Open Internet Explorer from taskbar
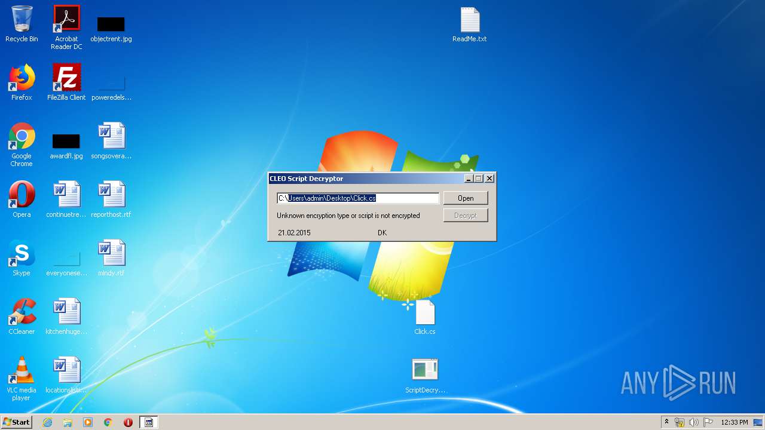 47,422
